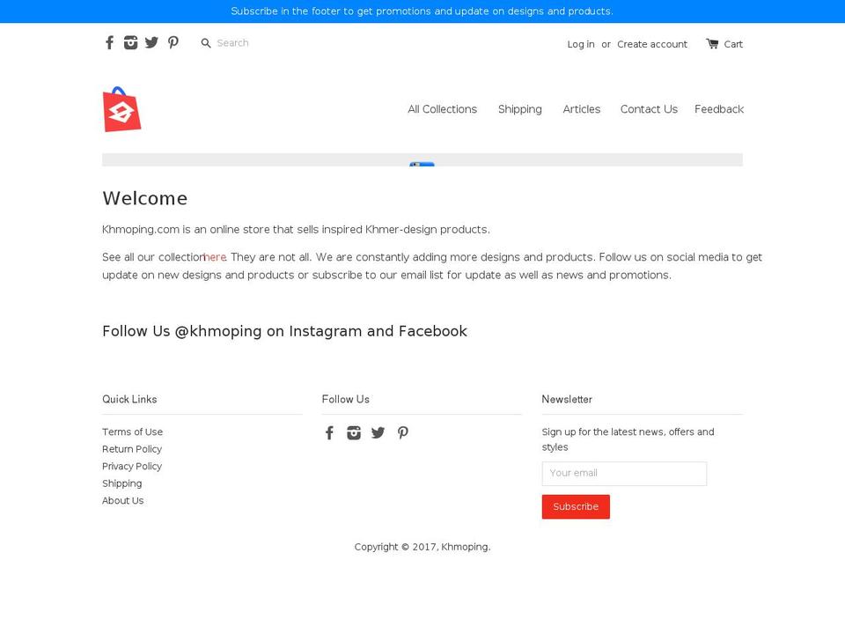Select the Twitter icon in the footer
The height and width of the screenshot is (634, 845).
[x=378, y=432]
